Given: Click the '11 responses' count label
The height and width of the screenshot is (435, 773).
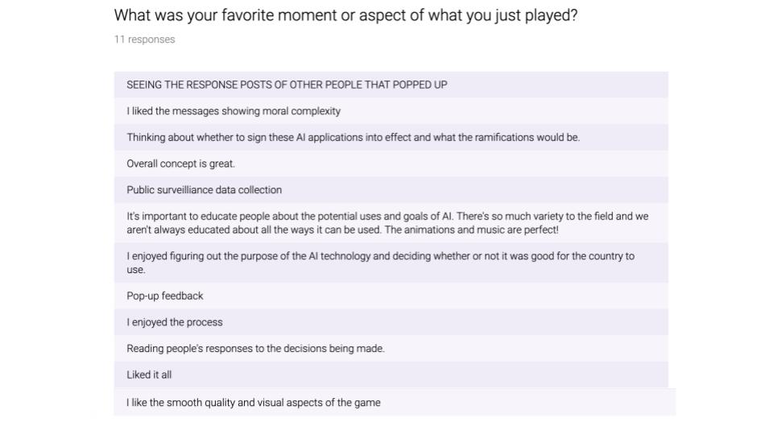Looking at the screenshot, I should click(144, 39).
